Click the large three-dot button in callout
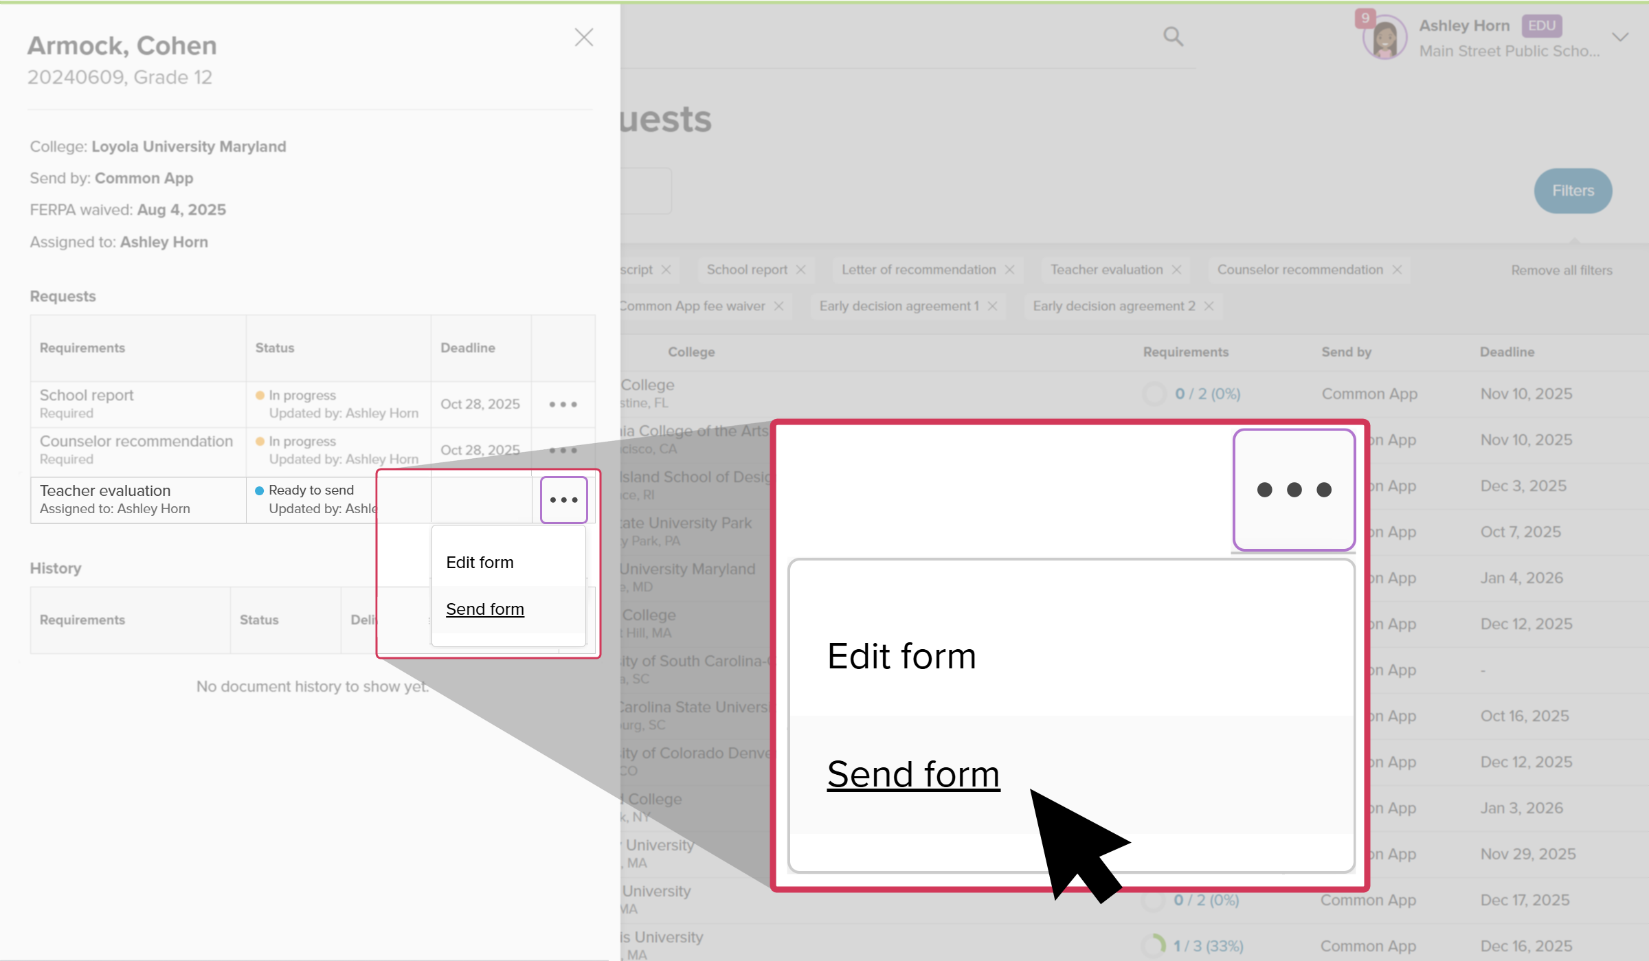Viewport: 1649px width, 961px height. pyautogui.click(x=1293, y=490)
